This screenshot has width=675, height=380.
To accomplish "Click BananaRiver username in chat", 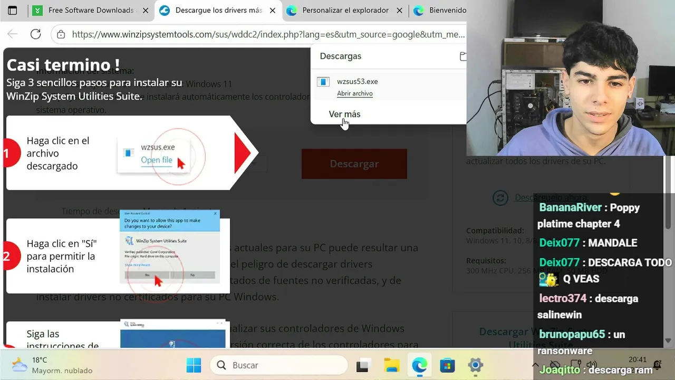I will coord(570,207).
